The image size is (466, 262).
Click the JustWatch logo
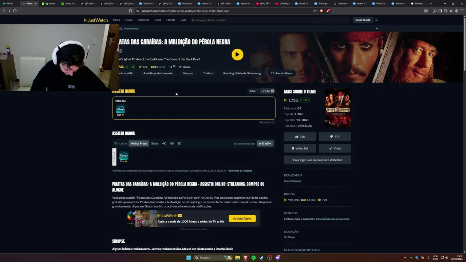point(96,20)
